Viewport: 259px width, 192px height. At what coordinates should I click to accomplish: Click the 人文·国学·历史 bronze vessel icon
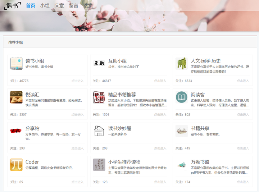click(182, 64)
